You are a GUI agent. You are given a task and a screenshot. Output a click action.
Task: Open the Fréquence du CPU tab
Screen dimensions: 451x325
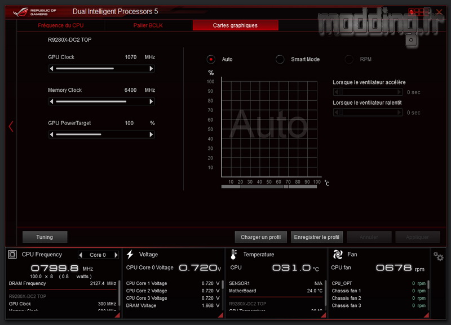click(x=61, y=25)
